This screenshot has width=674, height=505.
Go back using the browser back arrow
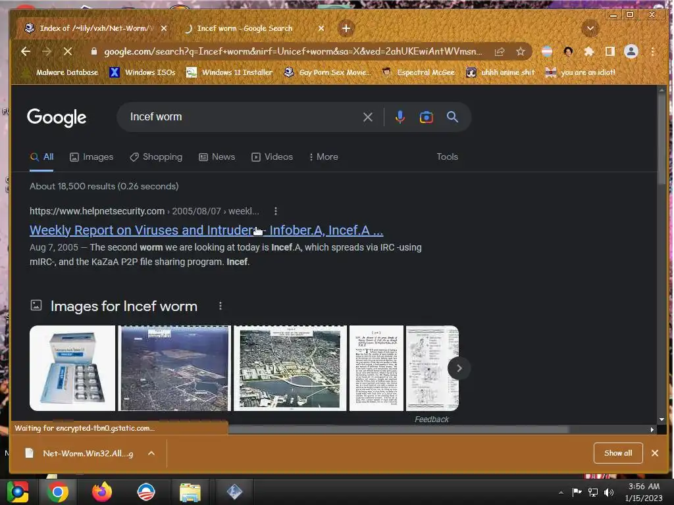coord(26,51)
